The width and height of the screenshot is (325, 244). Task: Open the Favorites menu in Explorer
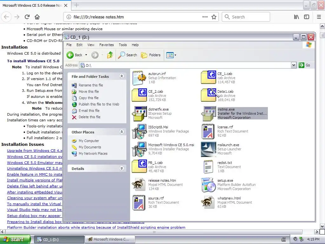pyautogui.click(x=107, y=45)
